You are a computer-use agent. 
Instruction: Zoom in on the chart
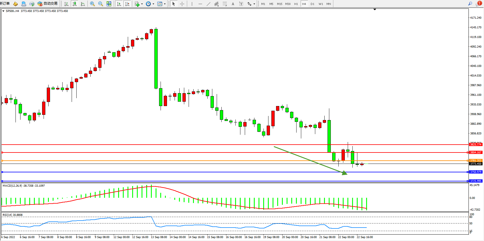click(x=92, y=4)
